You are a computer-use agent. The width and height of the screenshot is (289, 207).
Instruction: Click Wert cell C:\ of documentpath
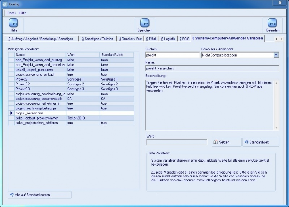(x=83, y=99)
